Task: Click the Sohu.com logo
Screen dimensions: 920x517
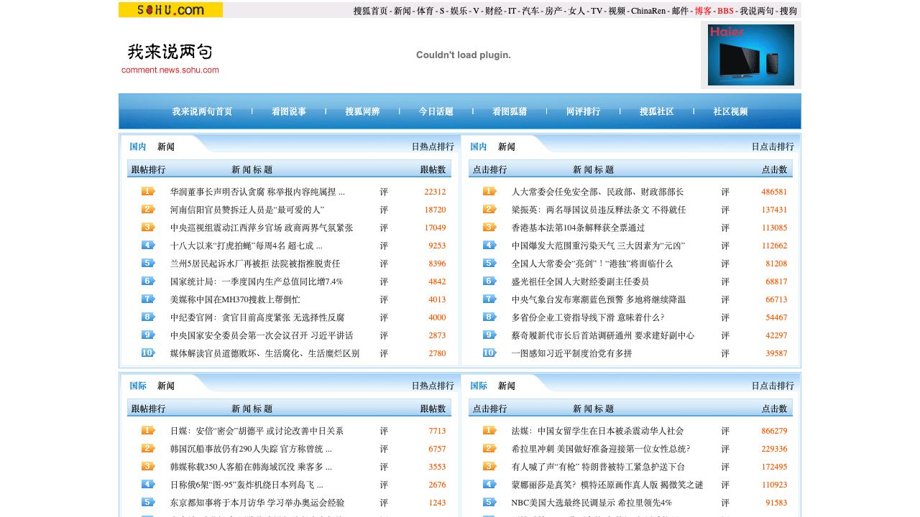Action: point(170,10)
